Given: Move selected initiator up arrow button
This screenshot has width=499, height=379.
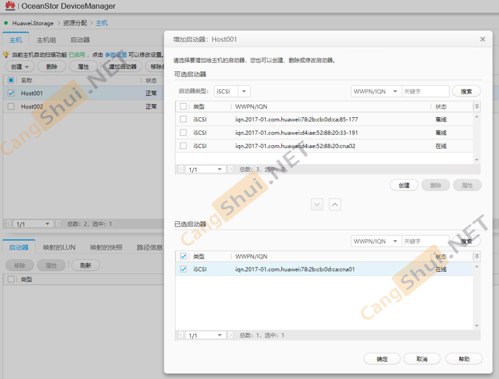Looking at the screenshot, I should pyautogui.click(x=335, y=204).
